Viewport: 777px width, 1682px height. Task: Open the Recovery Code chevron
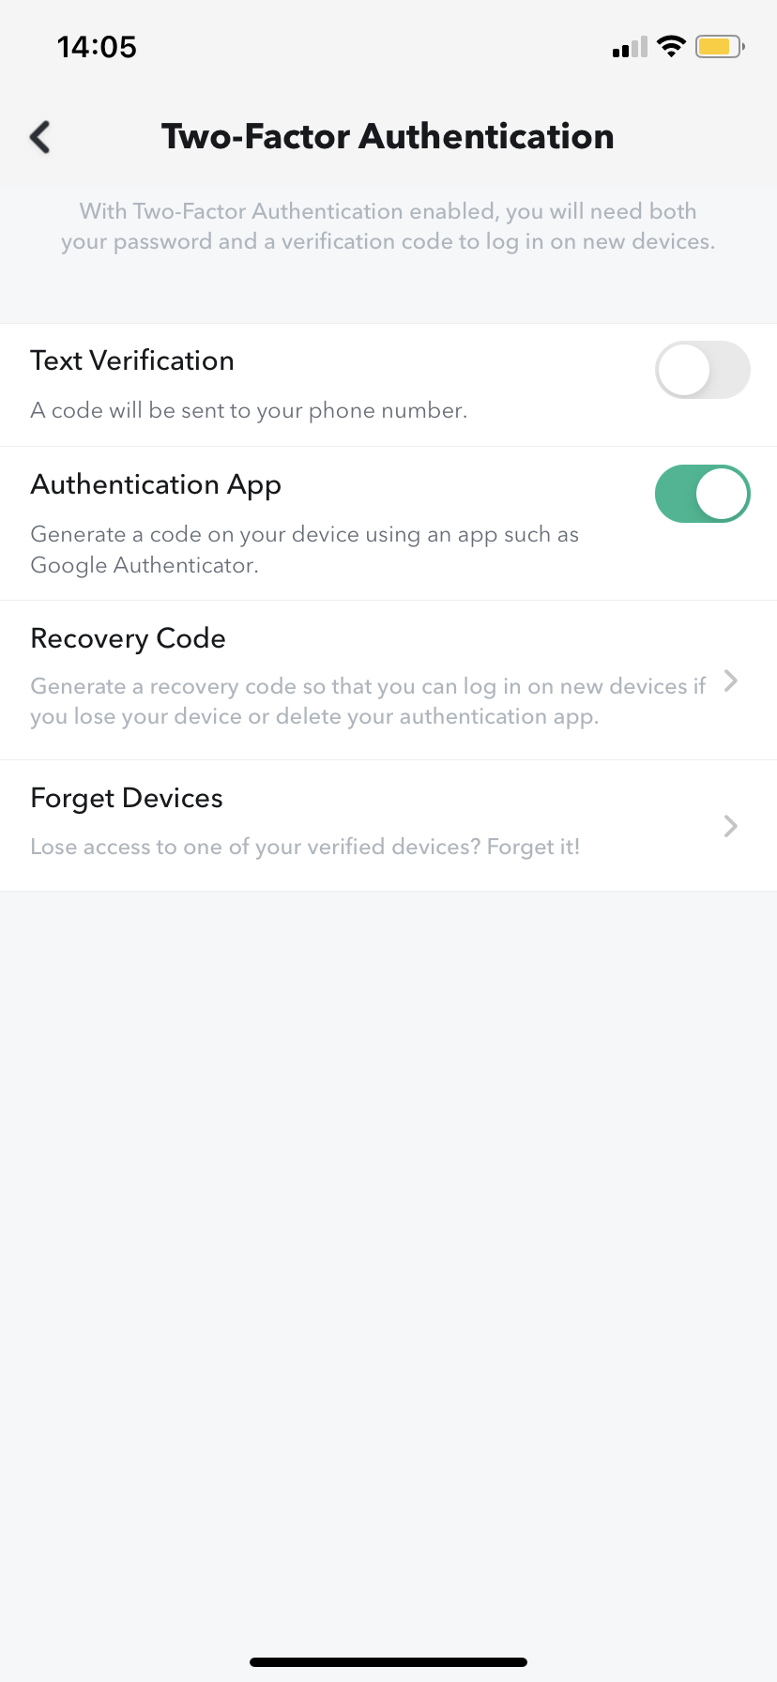731,681
